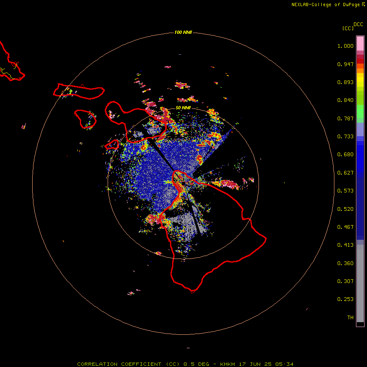367x367 pixels.
Task: Click the 0.680 scale value
Action: click(x=345, y=155)
